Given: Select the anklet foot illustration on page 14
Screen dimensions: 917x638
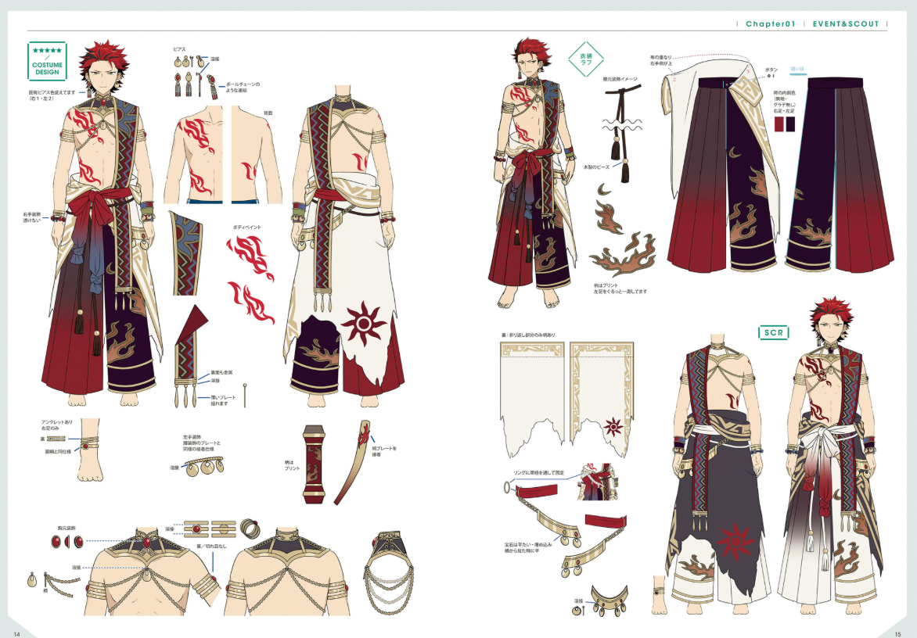Looking at the screenshot, I should coord(89,450).
